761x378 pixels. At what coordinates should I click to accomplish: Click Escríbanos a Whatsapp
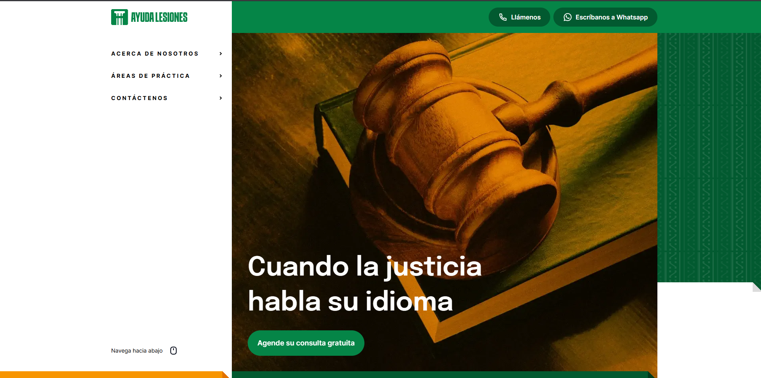(605, 17)
